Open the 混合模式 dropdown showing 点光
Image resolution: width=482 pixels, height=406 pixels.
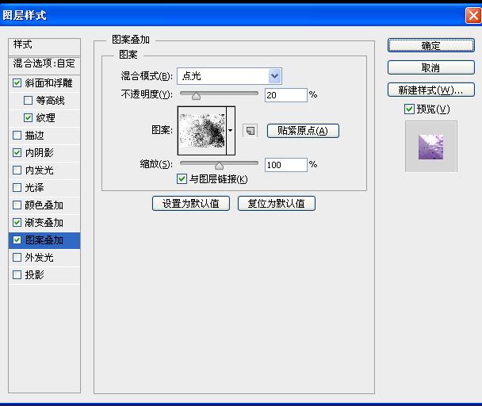229,76
